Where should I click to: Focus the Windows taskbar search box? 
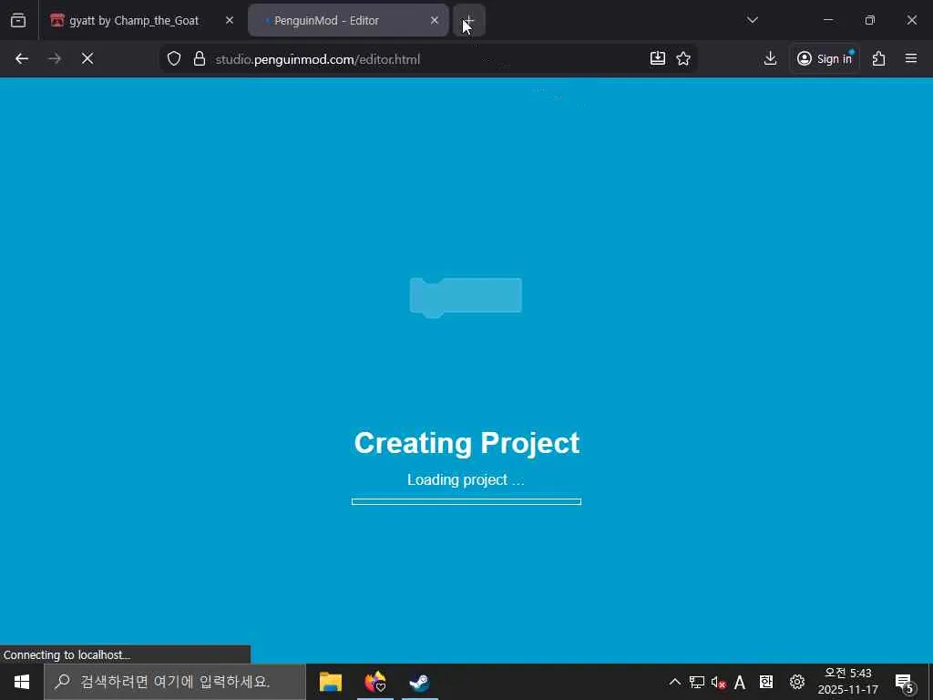coord(175,682)
